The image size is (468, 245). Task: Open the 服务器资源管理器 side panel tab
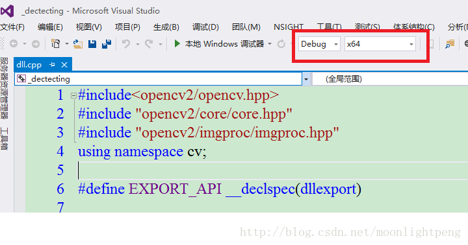tap(4, 87)
